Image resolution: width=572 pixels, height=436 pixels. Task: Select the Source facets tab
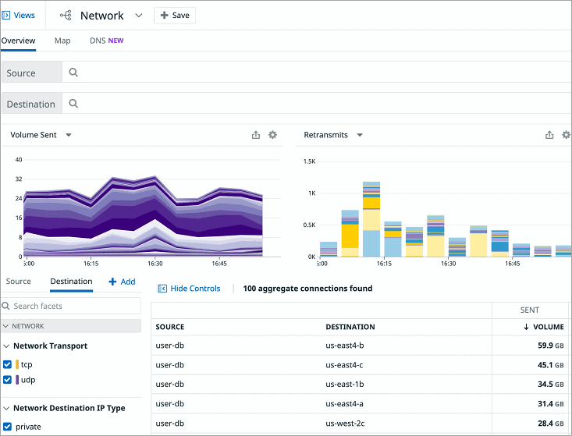click(18, 282)
